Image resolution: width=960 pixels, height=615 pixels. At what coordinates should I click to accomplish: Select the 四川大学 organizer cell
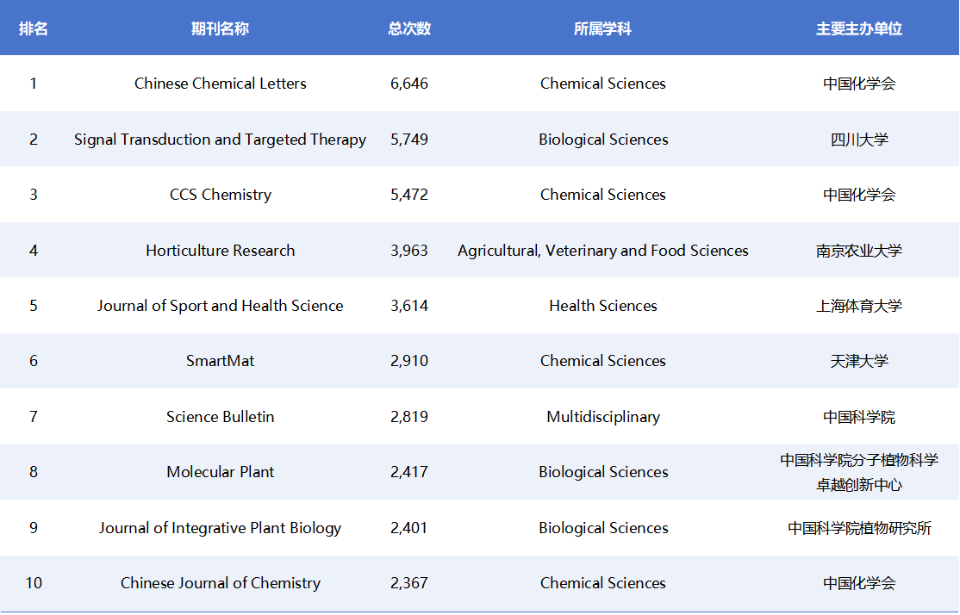(859, 140)
